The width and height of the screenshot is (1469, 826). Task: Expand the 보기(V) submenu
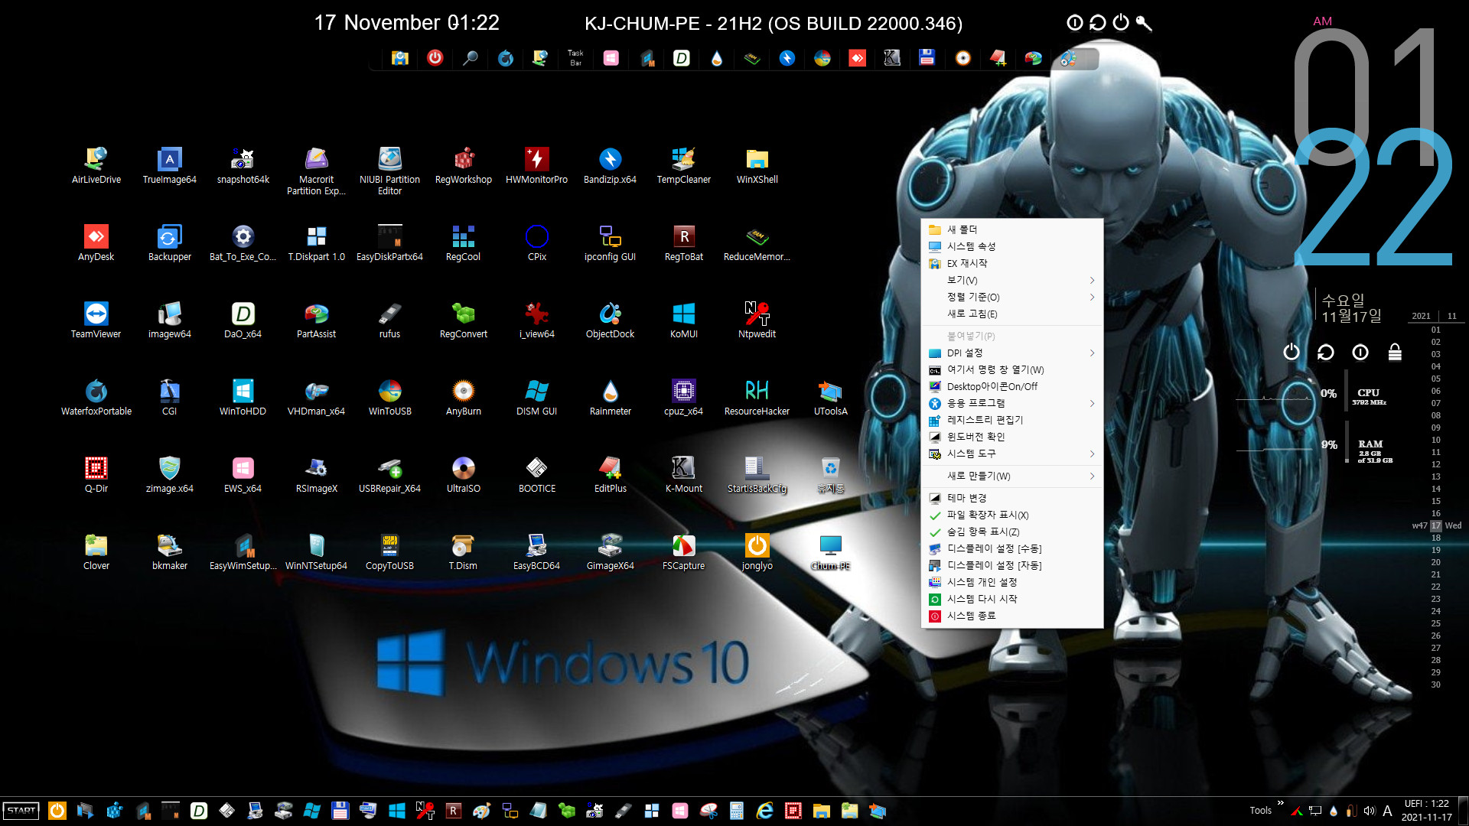pyautogui.click(x=1011, y=280)
